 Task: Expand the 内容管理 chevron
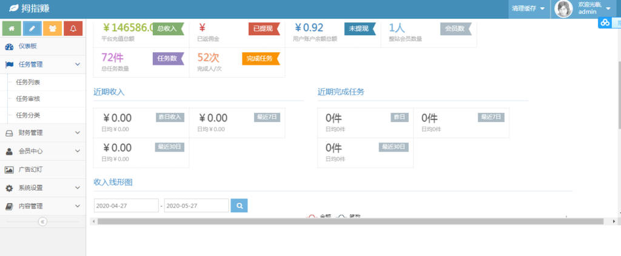click(78, 206)
